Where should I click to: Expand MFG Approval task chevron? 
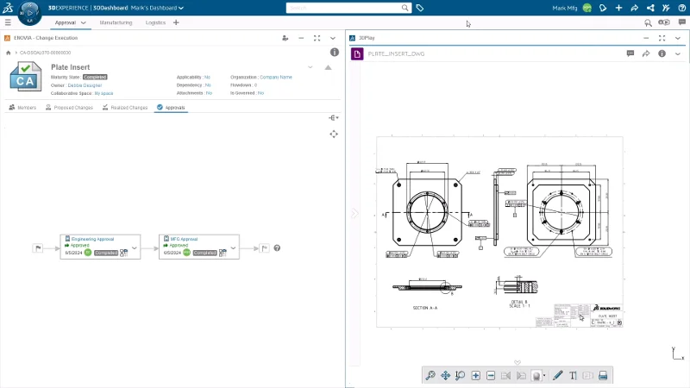point(234,248)
